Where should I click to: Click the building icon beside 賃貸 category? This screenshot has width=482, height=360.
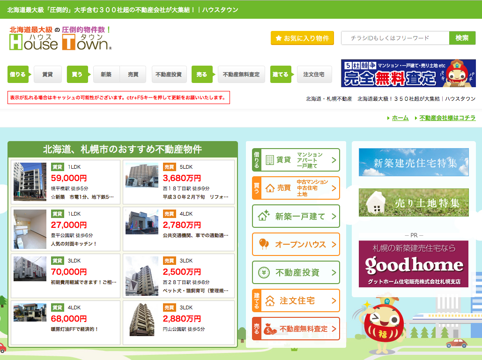[x=270, y=160]
